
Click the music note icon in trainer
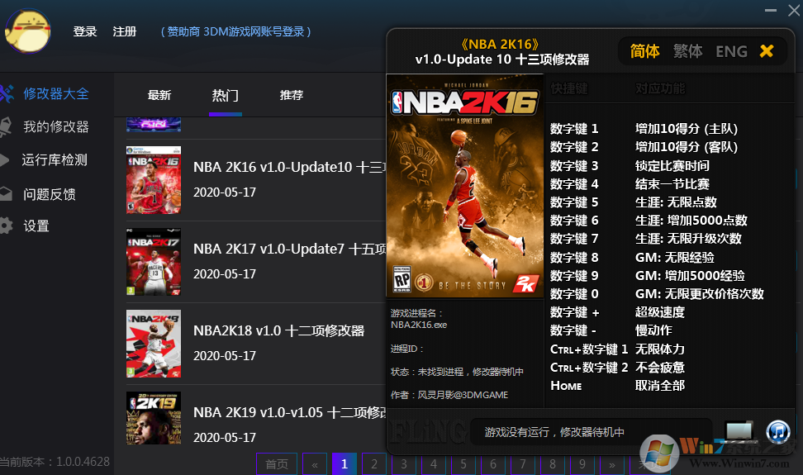click(778, 431)
